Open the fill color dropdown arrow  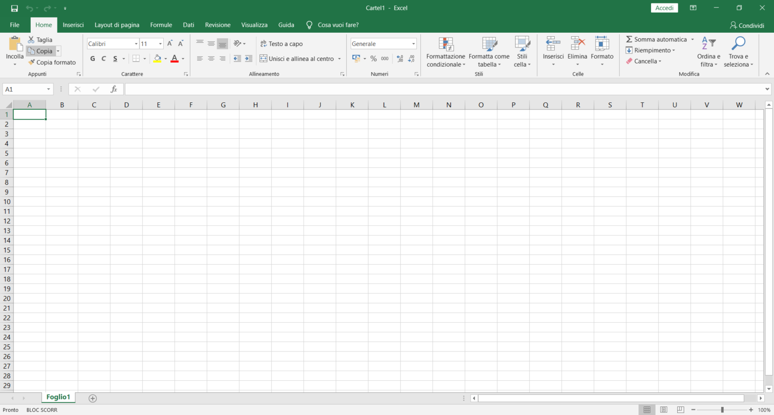[x=165, y=58]
